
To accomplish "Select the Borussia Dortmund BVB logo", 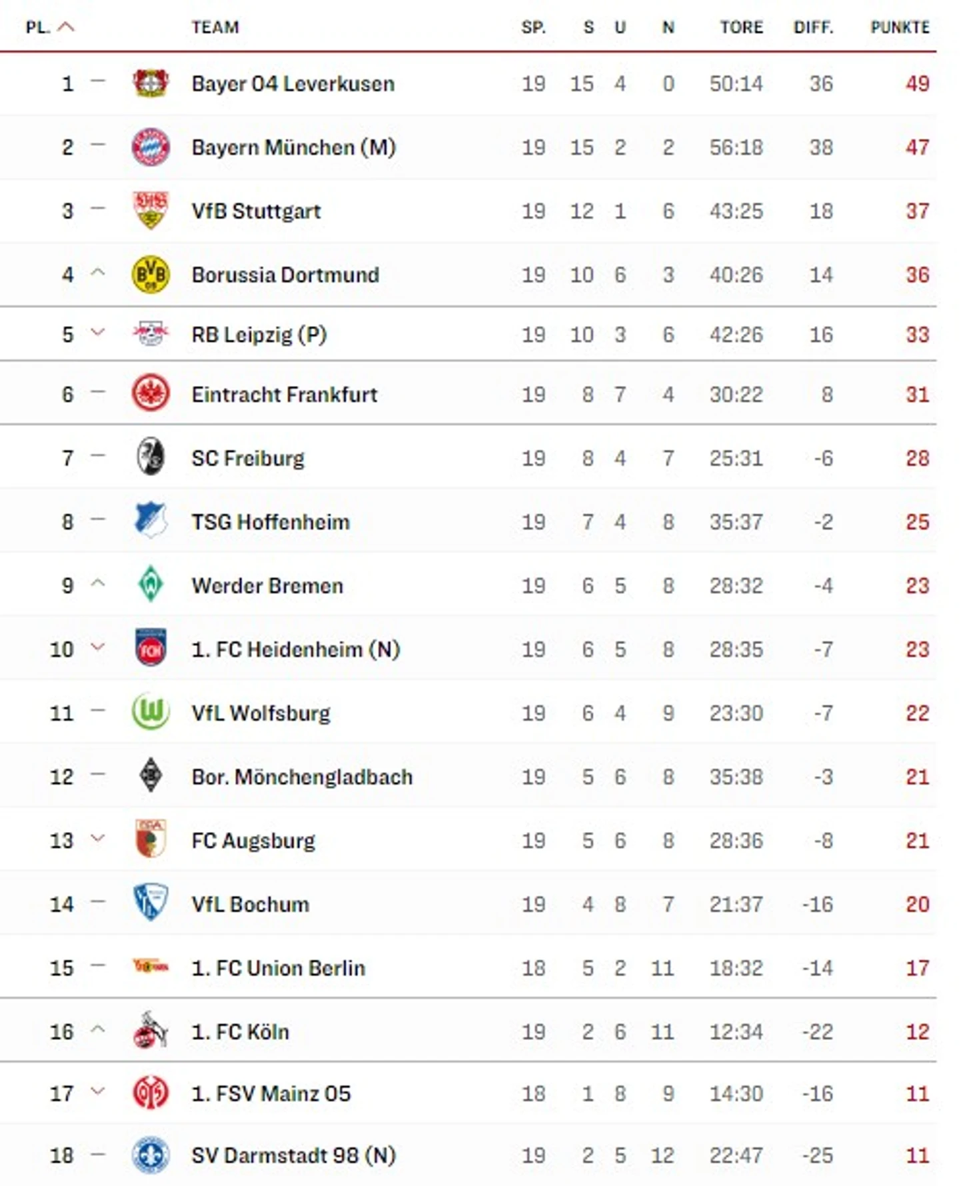I will 151,275.
